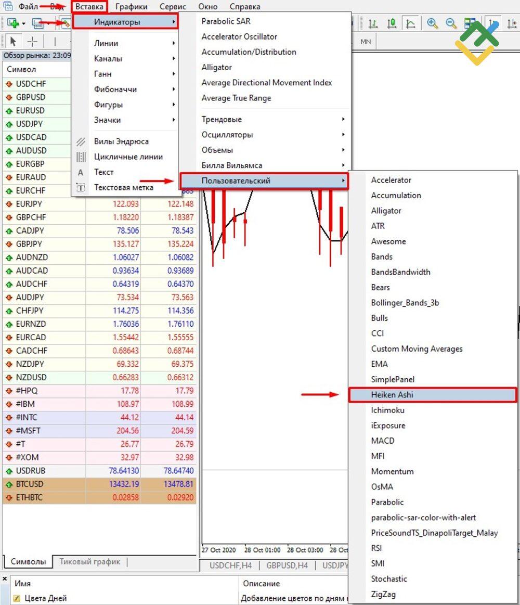Image resolution: width=520 pixels, height=605 pixels.
Task: Close the terminal panel with the x
Action: (5, 579)
